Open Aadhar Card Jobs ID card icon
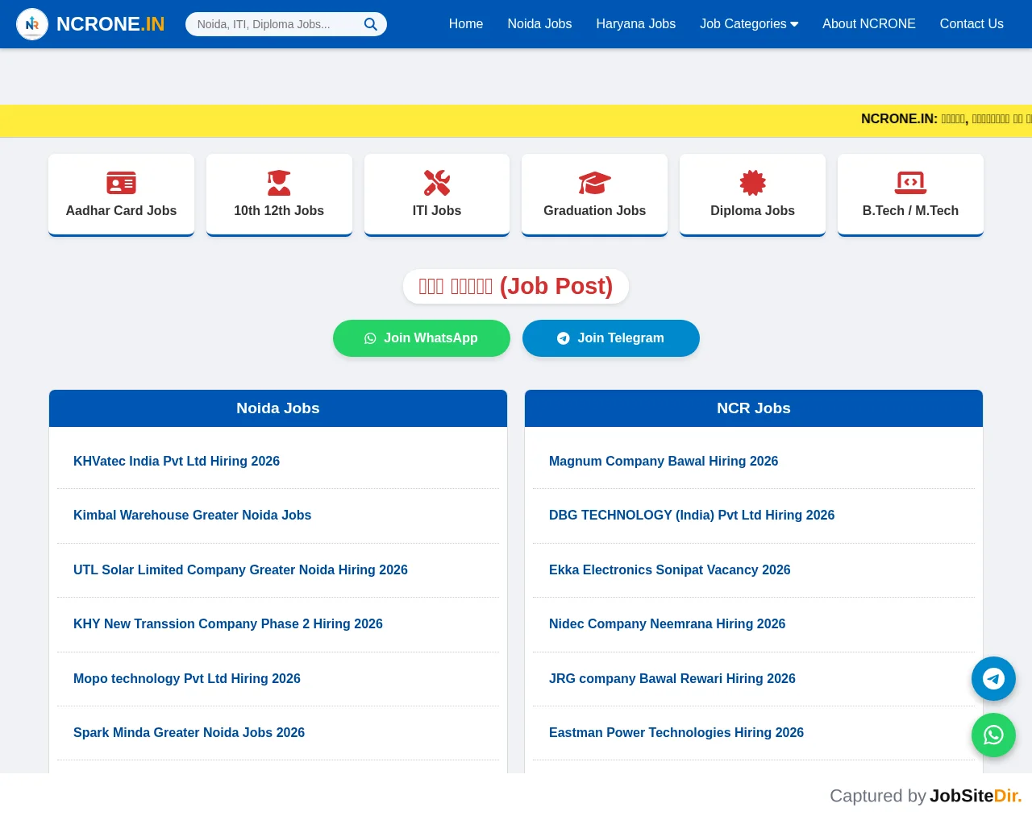1032x820 pixels. [x=121, y=183]
